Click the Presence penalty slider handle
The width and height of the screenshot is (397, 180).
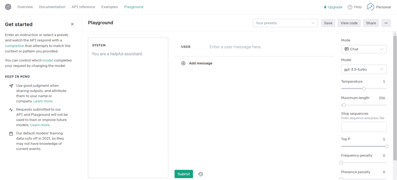point(341,179)
